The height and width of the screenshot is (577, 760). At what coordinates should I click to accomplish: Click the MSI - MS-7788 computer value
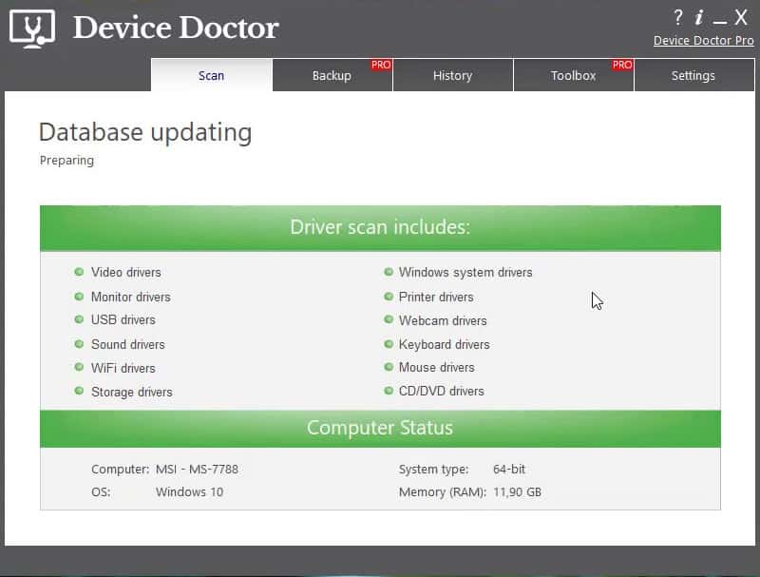click(197, 470)
